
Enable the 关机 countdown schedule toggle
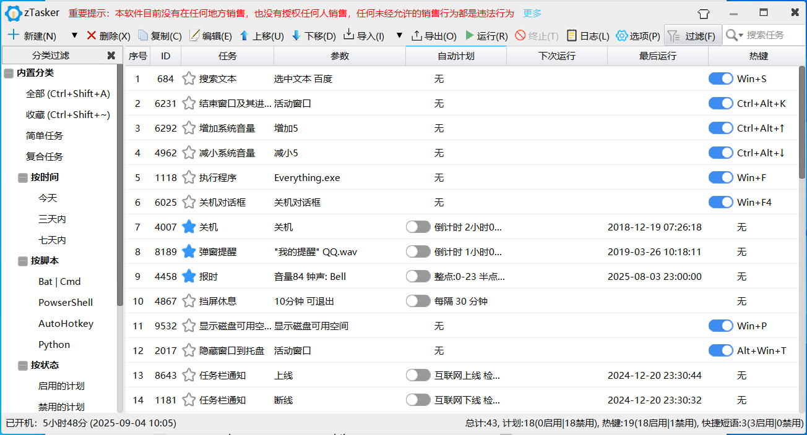(418, 227)
